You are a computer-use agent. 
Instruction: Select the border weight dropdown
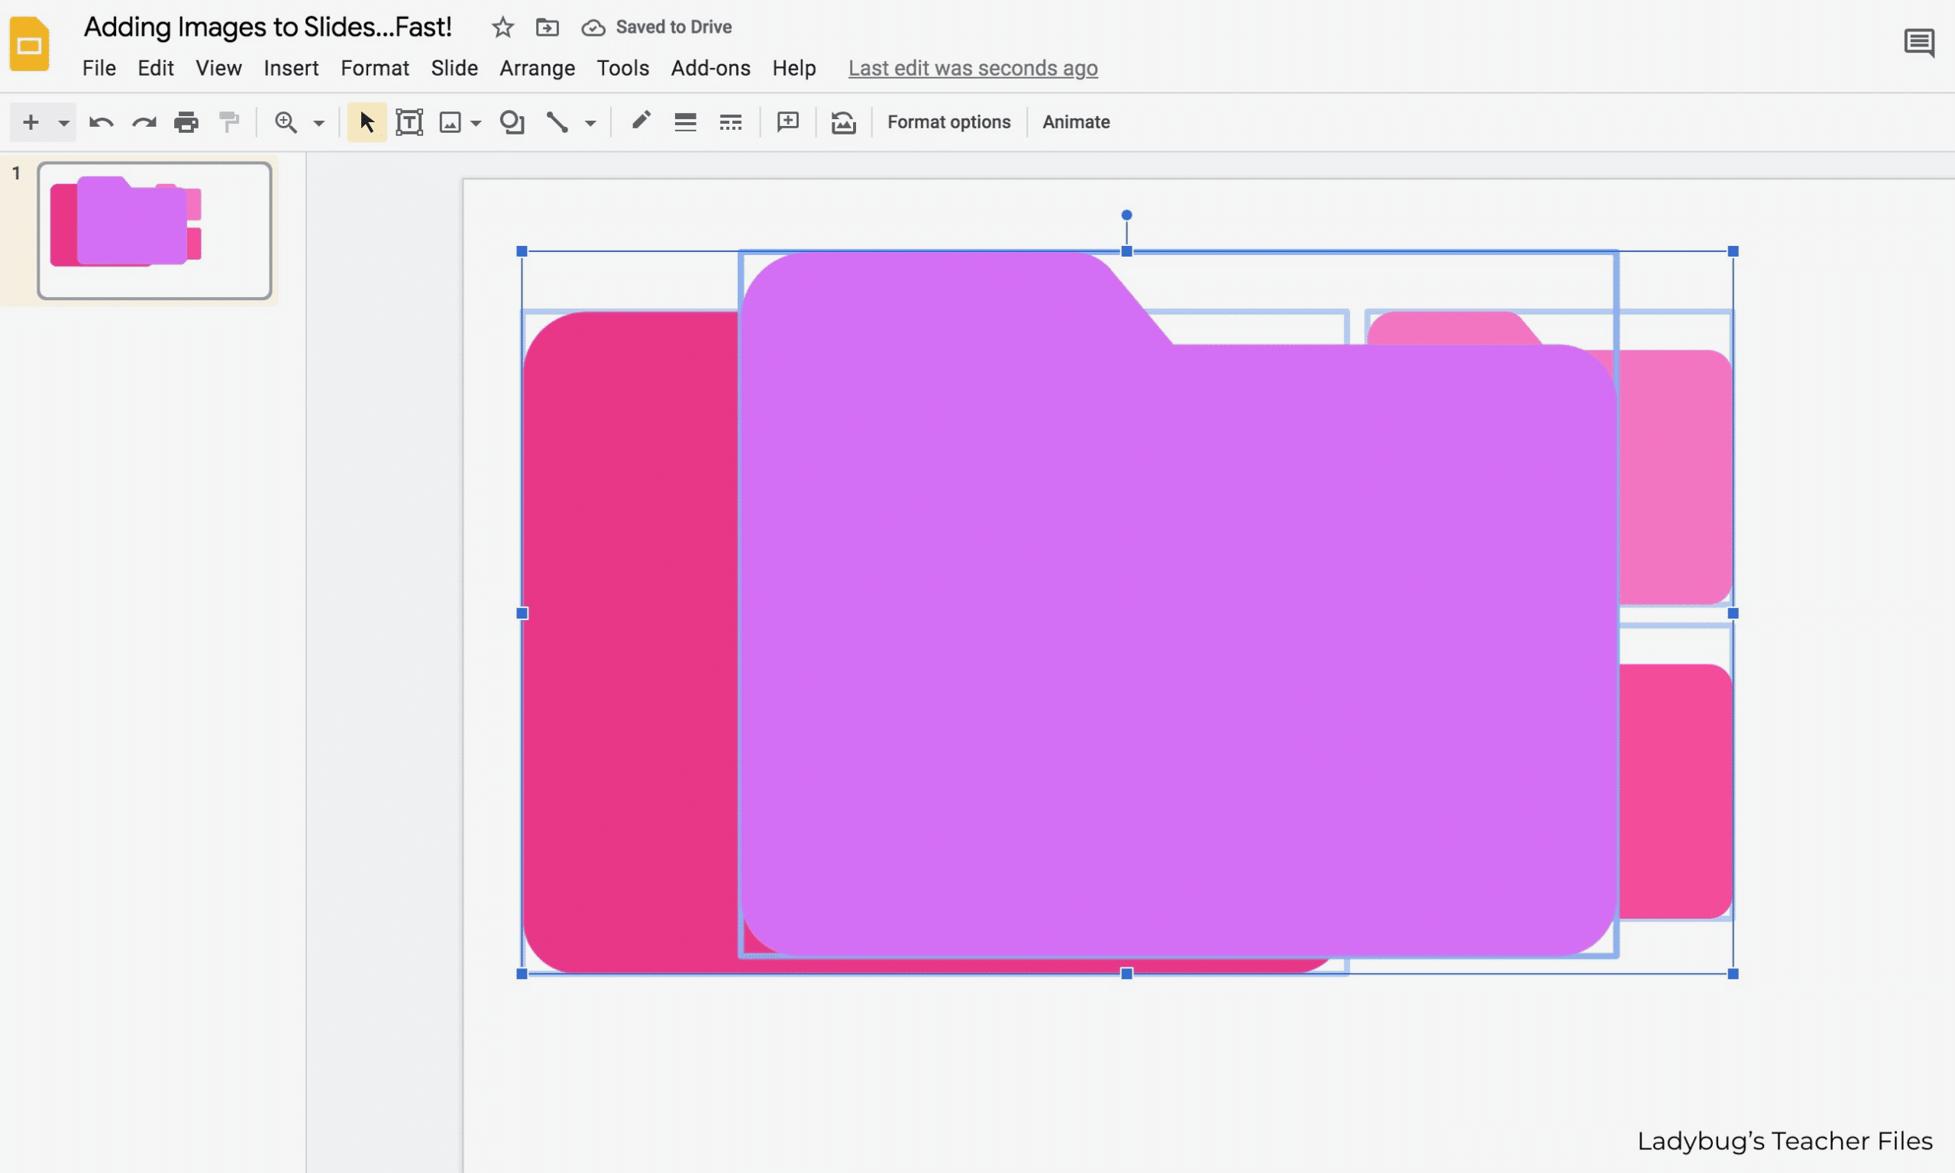pos(684,121)
